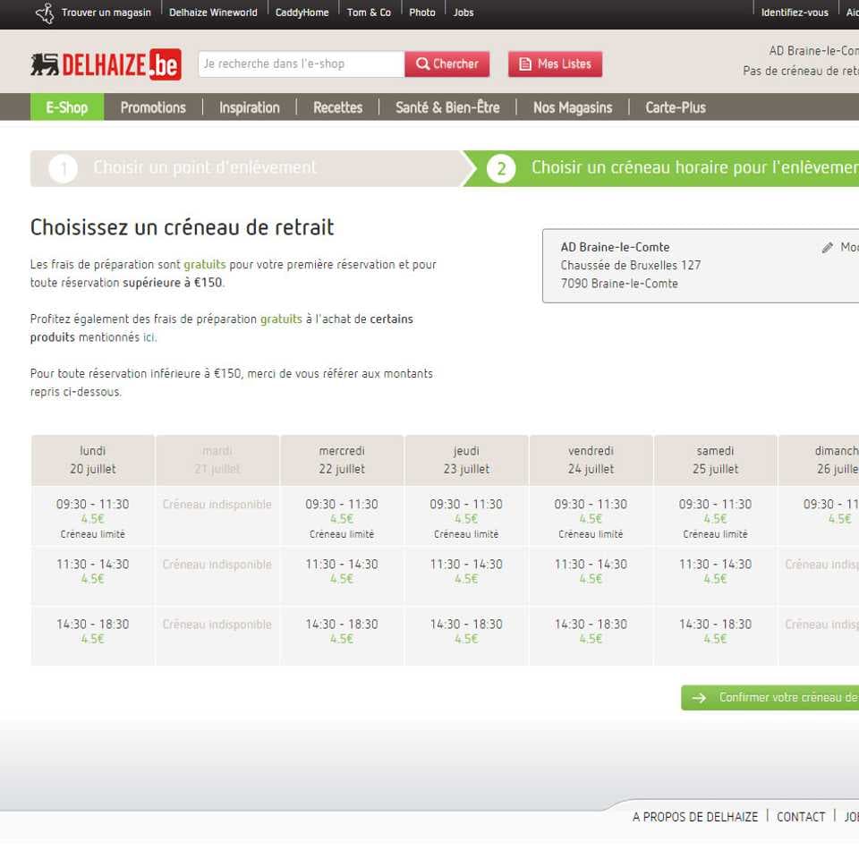Click the jeudi 23 juillet column header
Viewport: 859px width, 859px height.
[466, 460]
